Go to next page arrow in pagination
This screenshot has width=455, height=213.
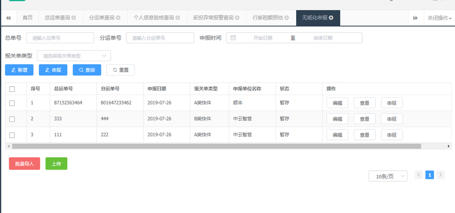441,175
